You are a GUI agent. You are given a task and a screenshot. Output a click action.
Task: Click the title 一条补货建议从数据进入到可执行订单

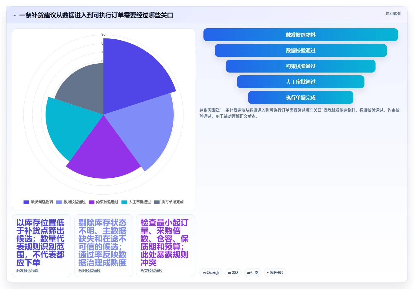(x=96, y=15)
